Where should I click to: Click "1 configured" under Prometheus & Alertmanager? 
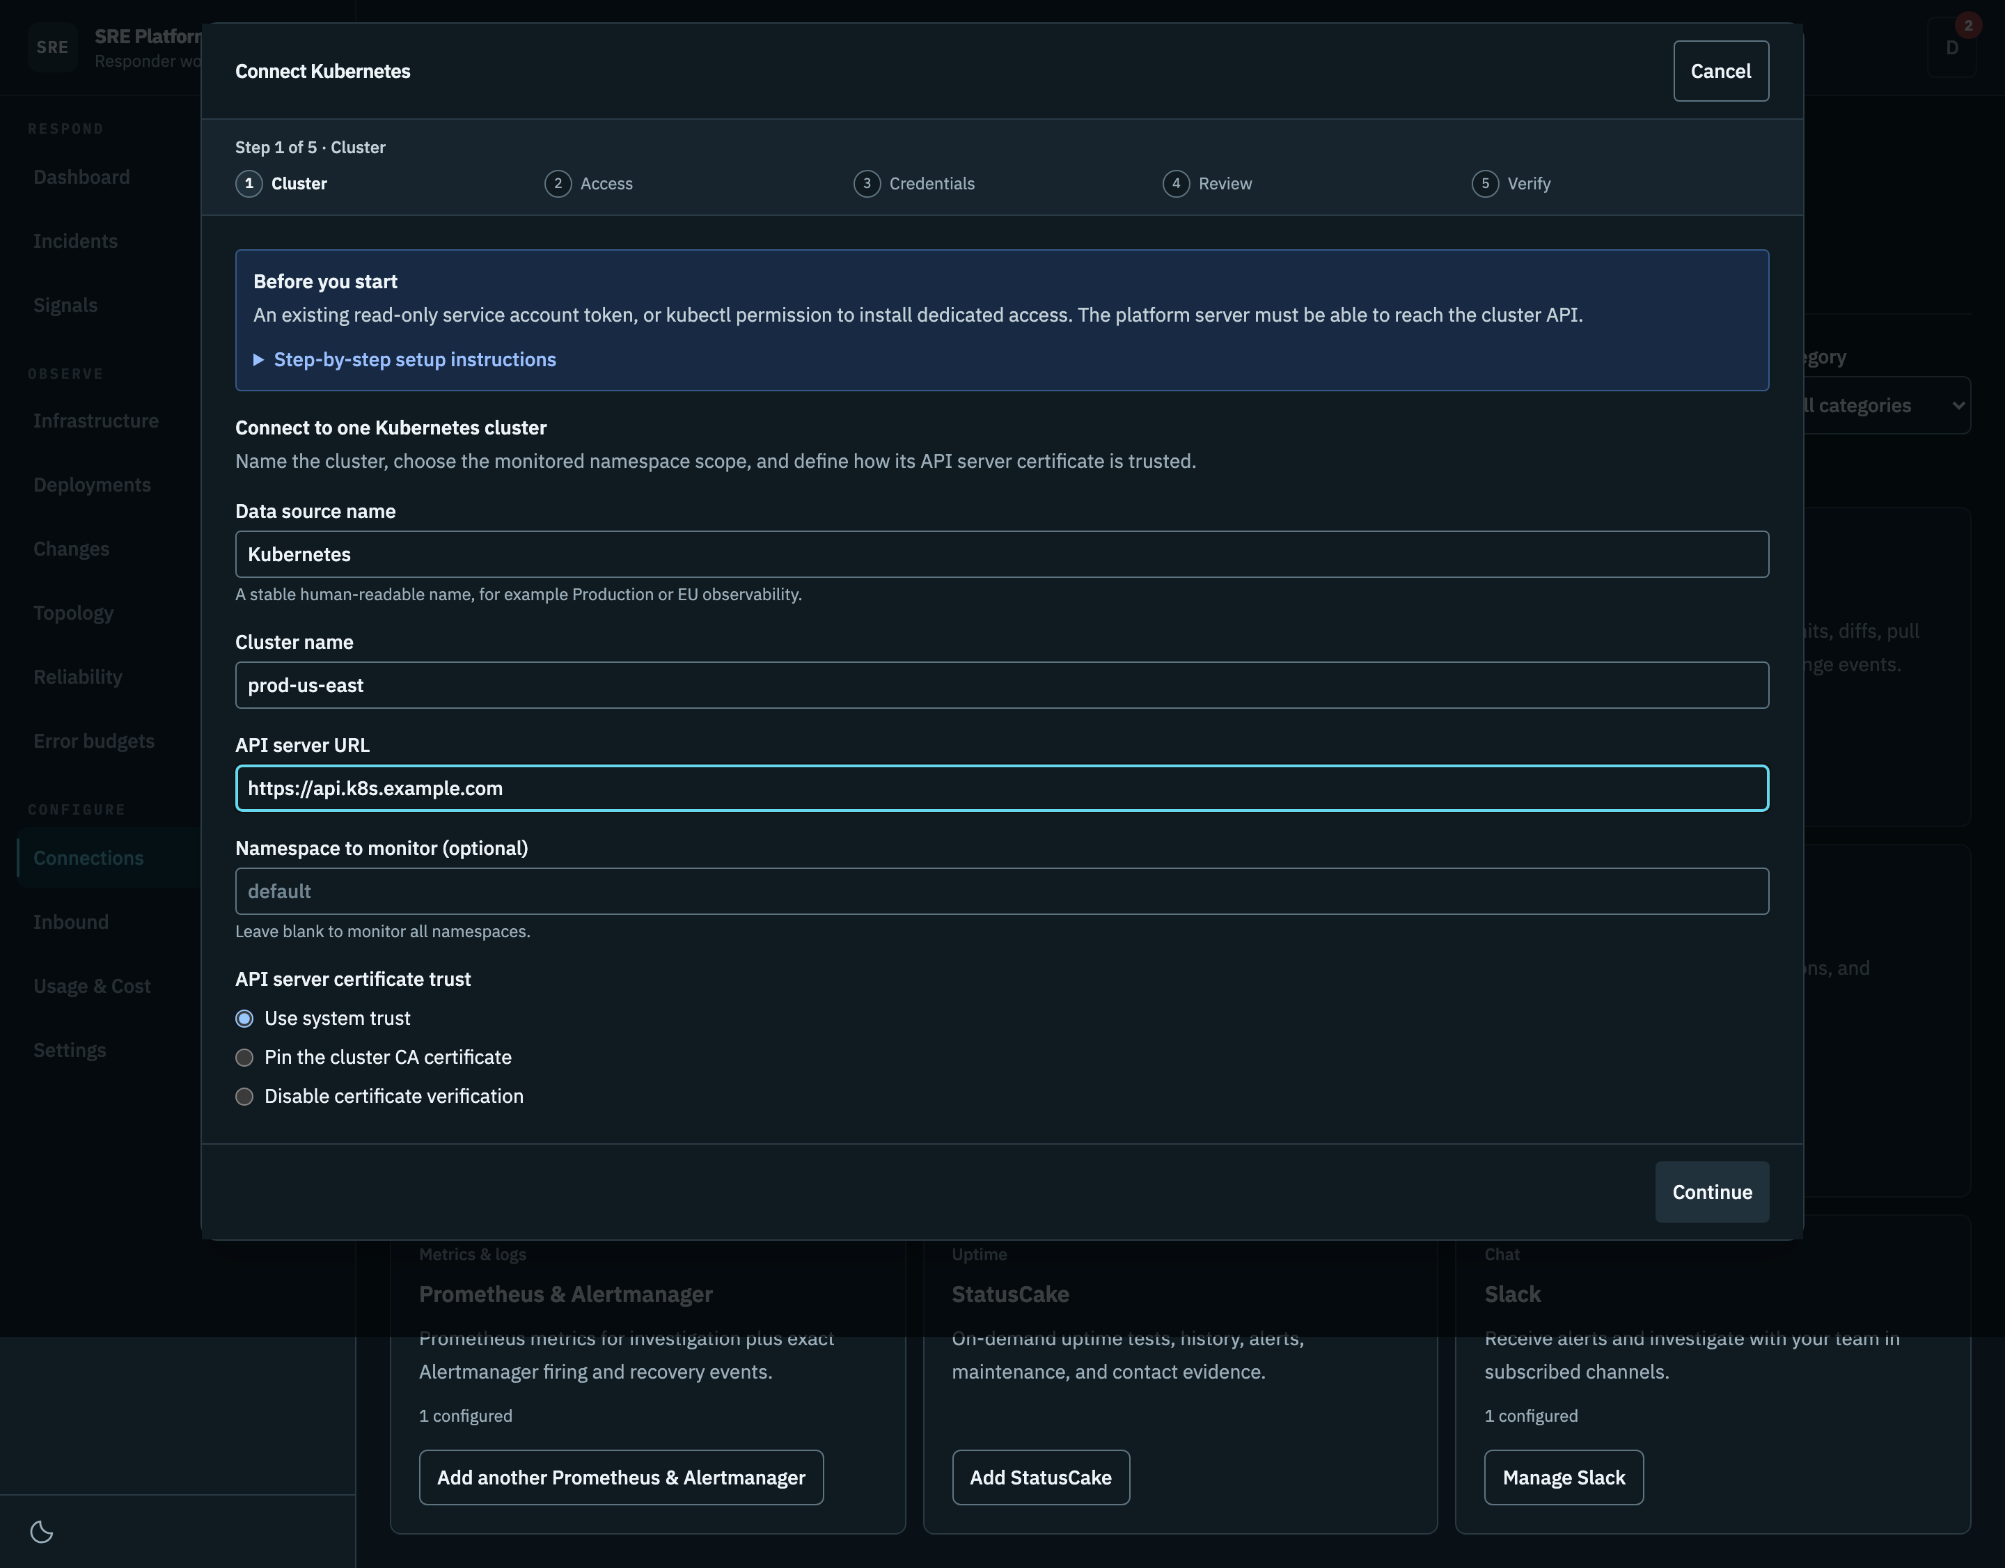(466, 1416)
